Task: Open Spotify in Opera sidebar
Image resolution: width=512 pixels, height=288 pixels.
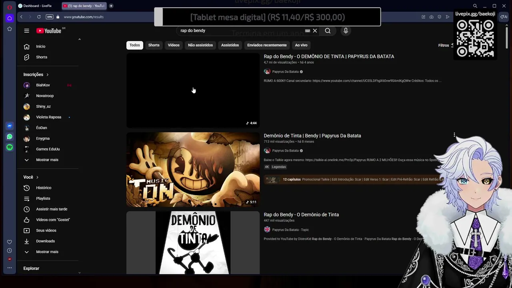Action: [10, 147]
